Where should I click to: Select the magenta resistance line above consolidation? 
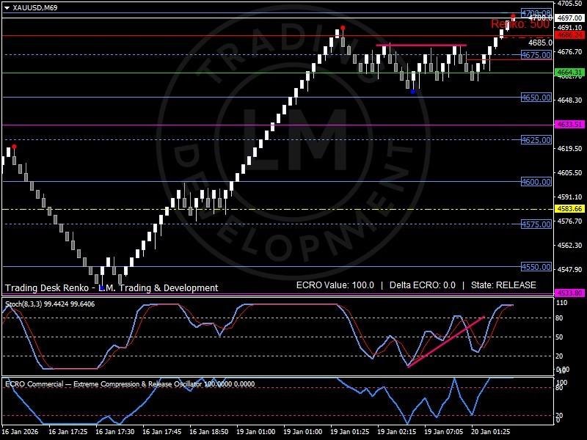point(421,45)
